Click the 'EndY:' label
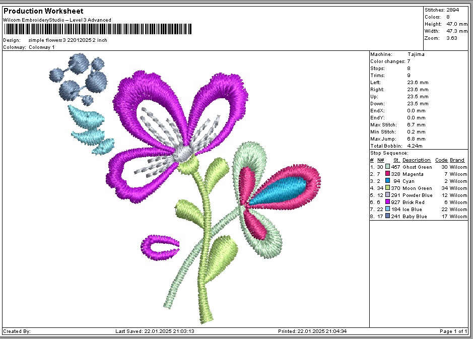The image size is (473, 339). pos(377,118)
